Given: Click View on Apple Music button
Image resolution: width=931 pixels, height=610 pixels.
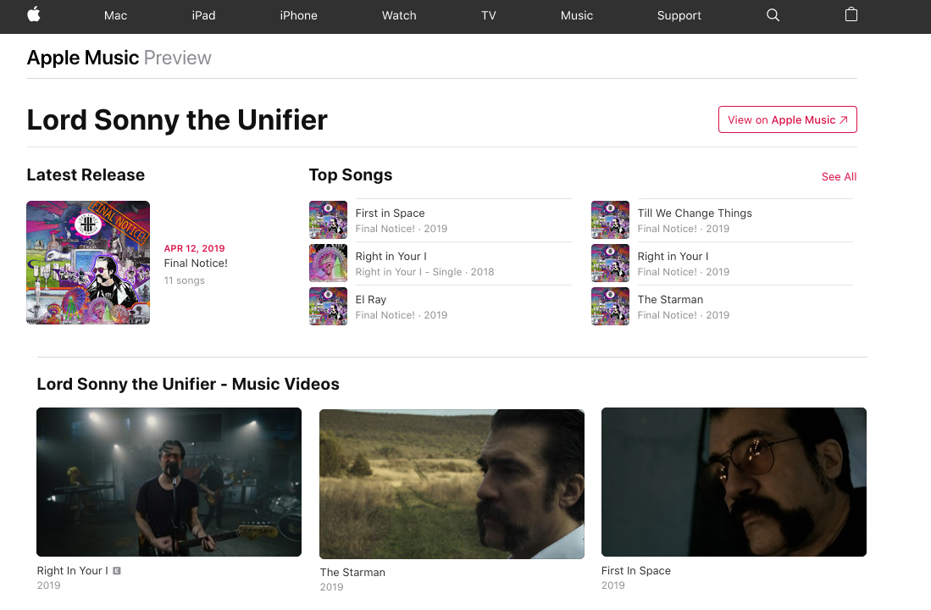Looking at the screenshot, I should 787,119.
